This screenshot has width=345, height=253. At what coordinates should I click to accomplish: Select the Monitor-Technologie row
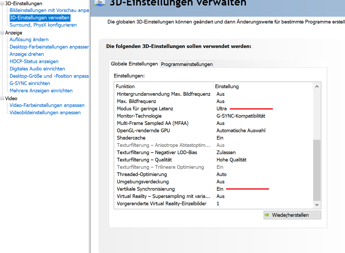(x=213, y=116)
